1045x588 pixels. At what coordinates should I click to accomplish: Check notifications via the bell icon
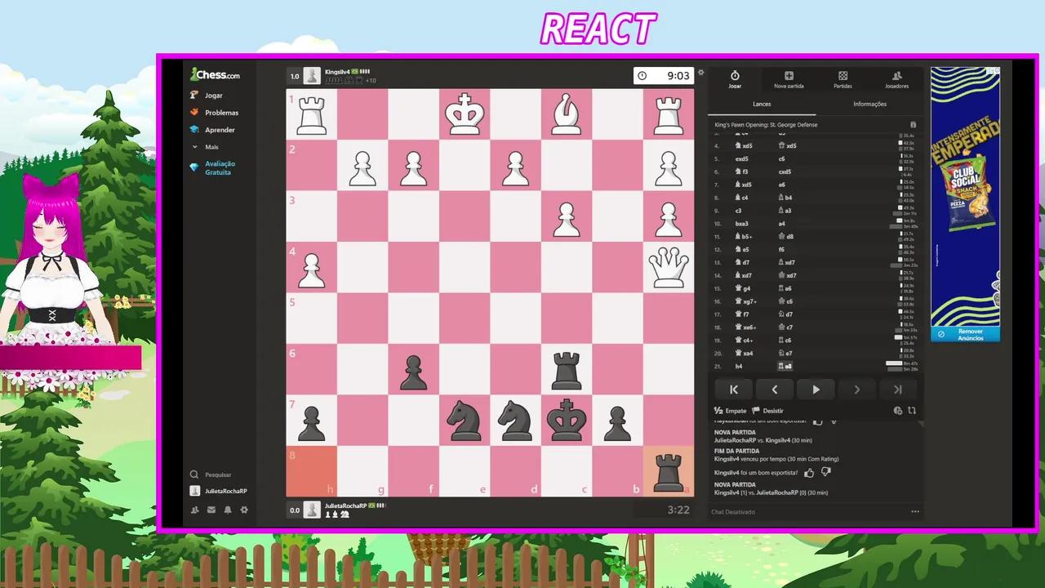click(x=228, y=510)
